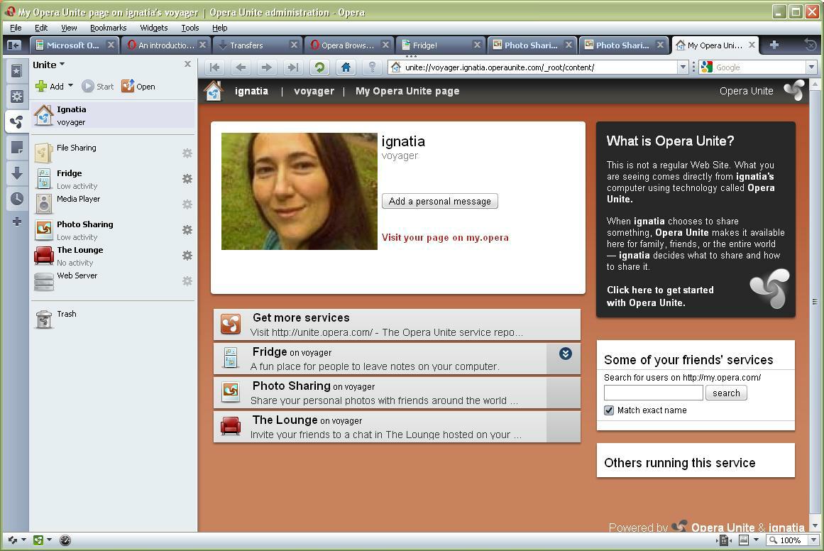Toggle show images button in status bar
The height and width of the screenshot is (551, 824).
744,540
